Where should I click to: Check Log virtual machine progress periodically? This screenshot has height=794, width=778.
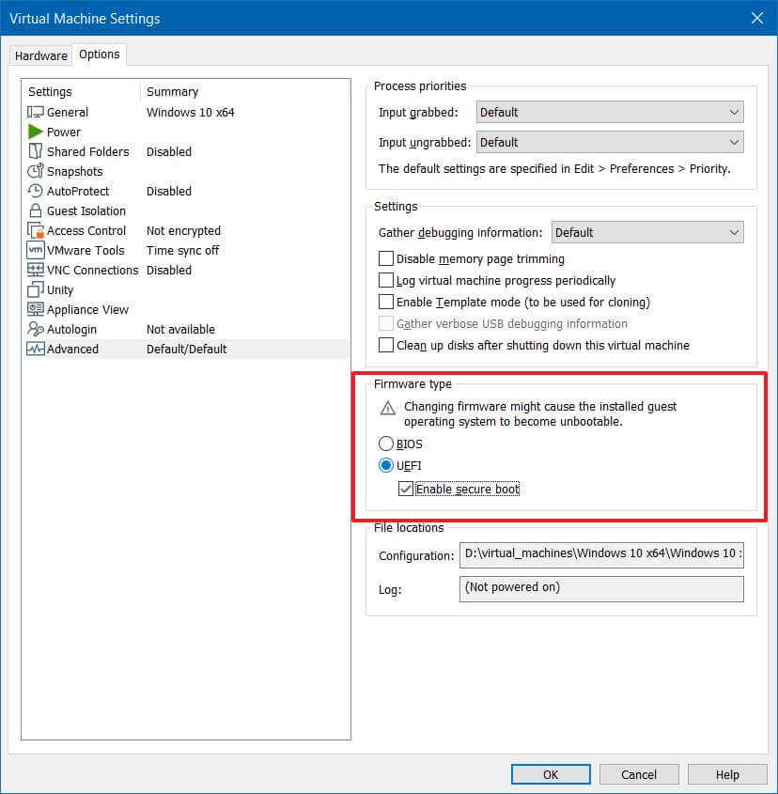[386, 280]
